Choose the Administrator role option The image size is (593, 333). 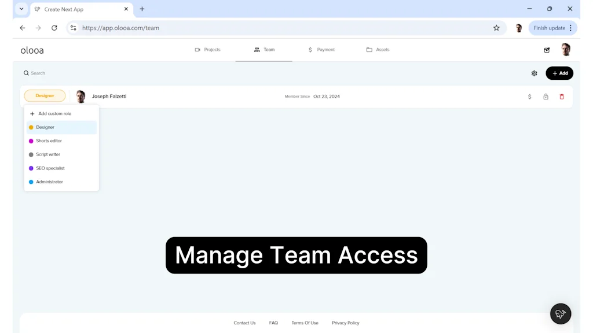tap(49, 182)
